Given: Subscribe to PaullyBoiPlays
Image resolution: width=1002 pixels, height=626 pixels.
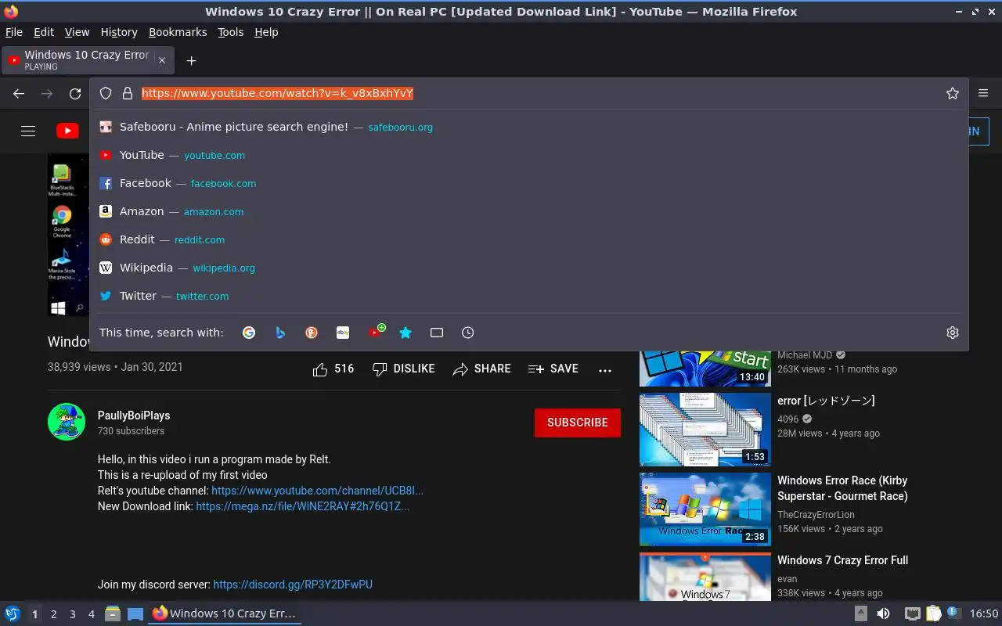Looking at the screenshot, I should [x=578, y=423].
